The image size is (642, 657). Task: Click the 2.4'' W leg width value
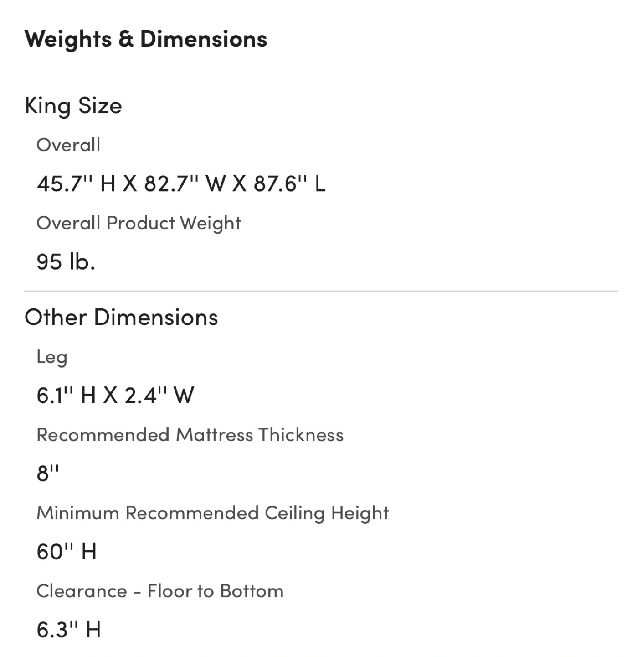tap(159, 396)
